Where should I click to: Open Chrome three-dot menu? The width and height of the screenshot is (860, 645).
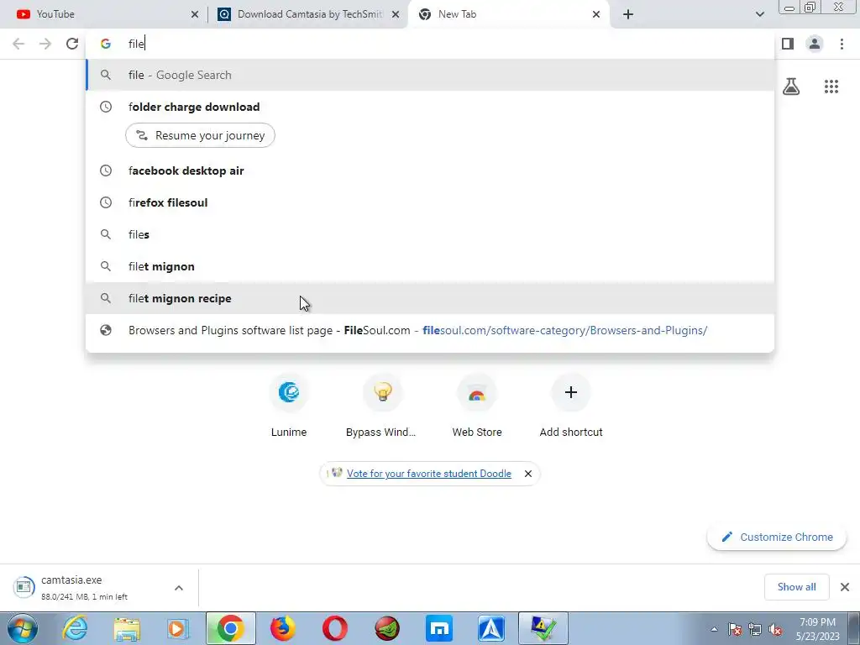[x=842, y=44]
